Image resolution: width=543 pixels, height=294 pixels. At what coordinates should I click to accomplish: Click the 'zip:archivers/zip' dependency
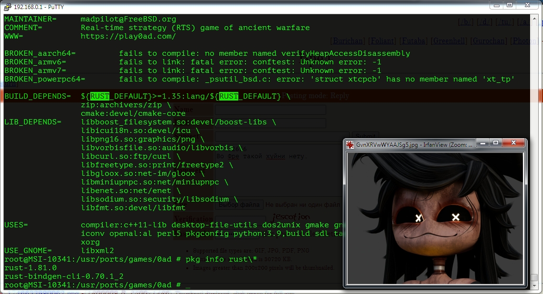click(x=121, y=105)
